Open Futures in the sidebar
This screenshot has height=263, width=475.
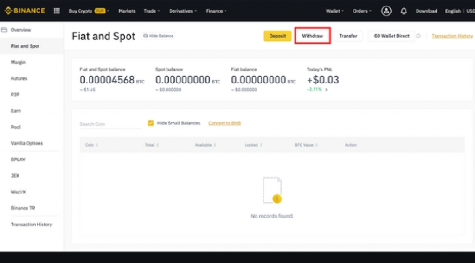coord(19,78)
